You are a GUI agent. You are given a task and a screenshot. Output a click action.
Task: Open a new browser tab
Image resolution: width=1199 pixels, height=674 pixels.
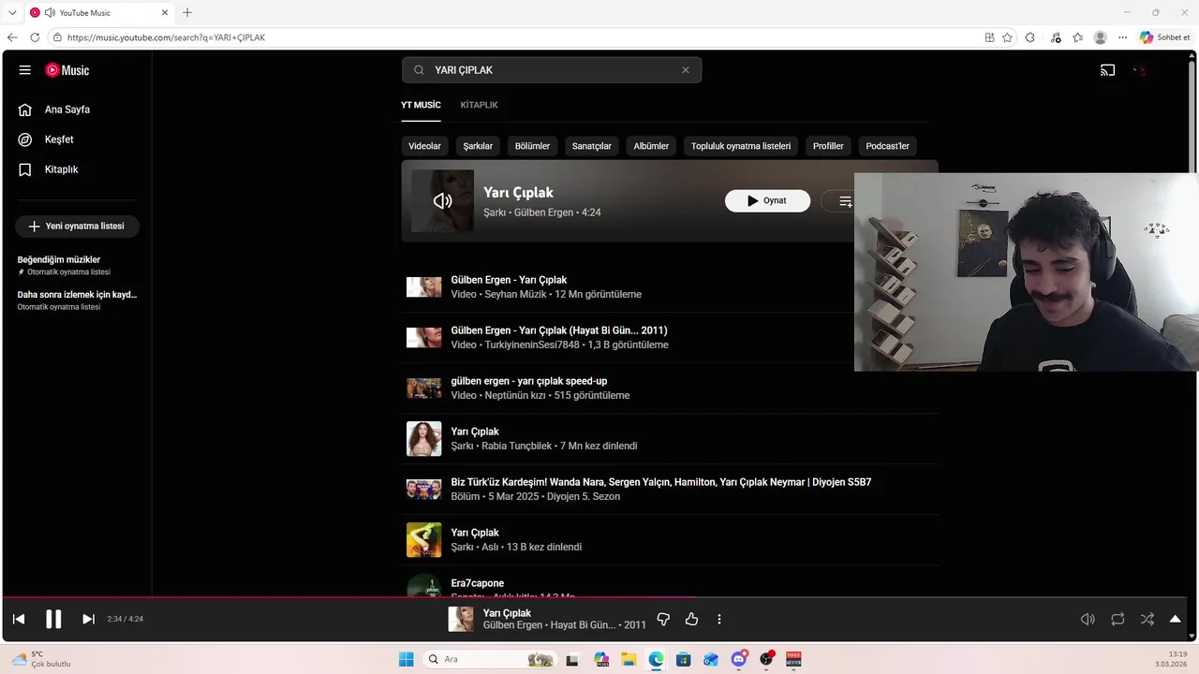(x=187, y=12)
